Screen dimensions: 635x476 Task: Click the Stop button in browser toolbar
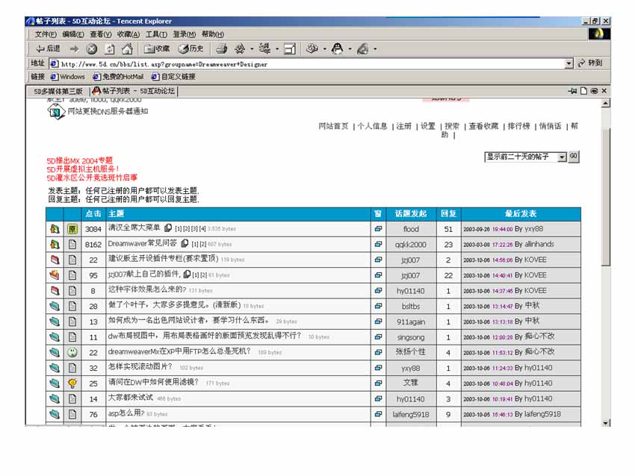[91, 49]
